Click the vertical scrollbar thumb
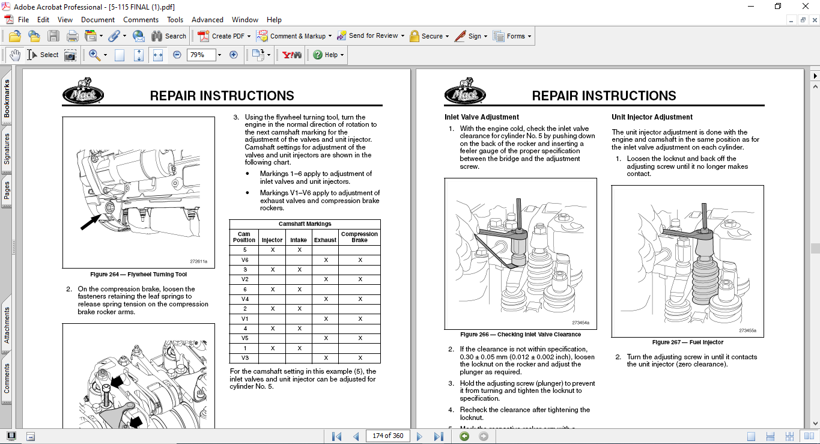This screenshot has height=444, width=820. [x=815, y=248]
